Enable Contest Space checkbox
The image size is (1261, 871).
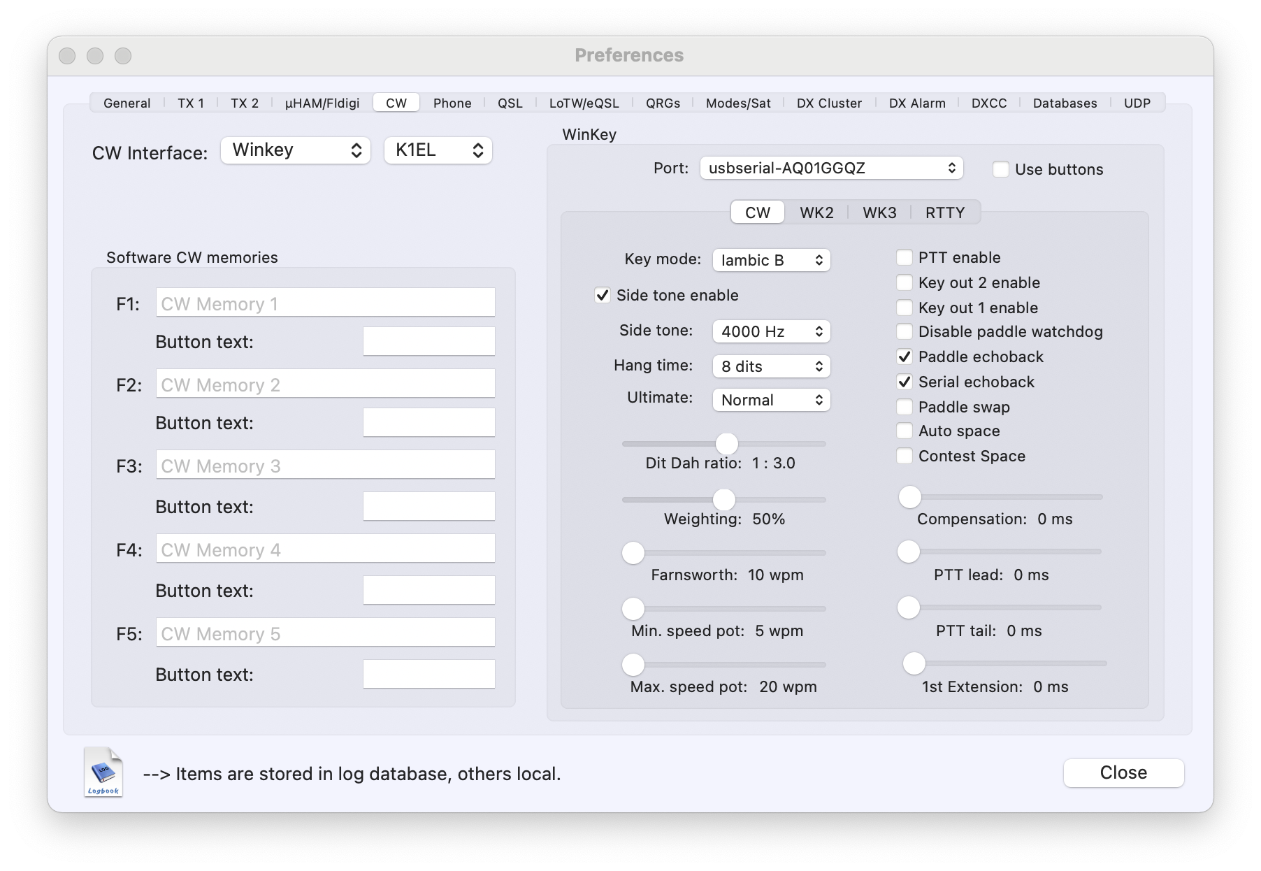click(905, 456)
